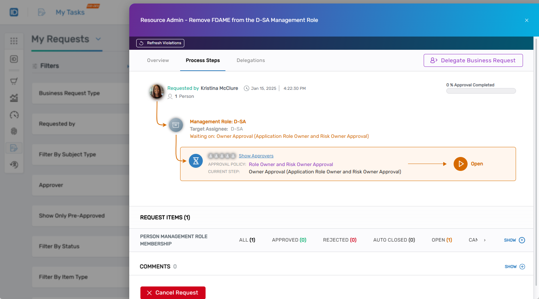Image resolution: width=539 pixels, height=299 pixels.
Task: Click the Approval Completed progress bar
Action: [x=481, y=91]
